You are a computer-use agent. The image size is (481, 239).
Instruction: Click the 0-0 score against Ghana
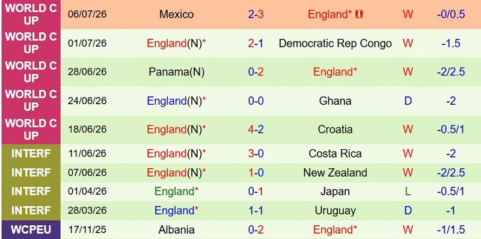[256, 101]
